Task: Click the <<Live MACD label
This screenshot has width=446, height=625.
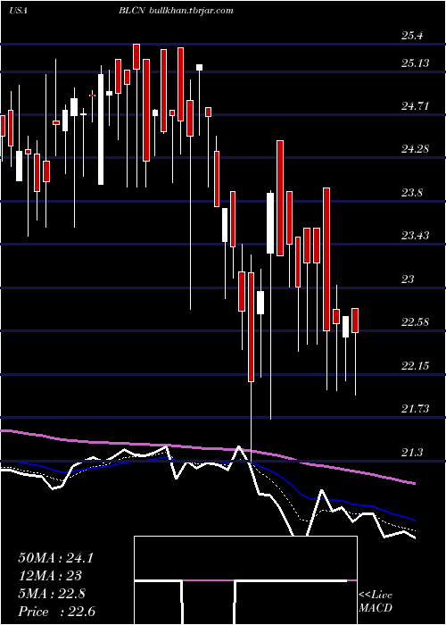Action: 376,602
